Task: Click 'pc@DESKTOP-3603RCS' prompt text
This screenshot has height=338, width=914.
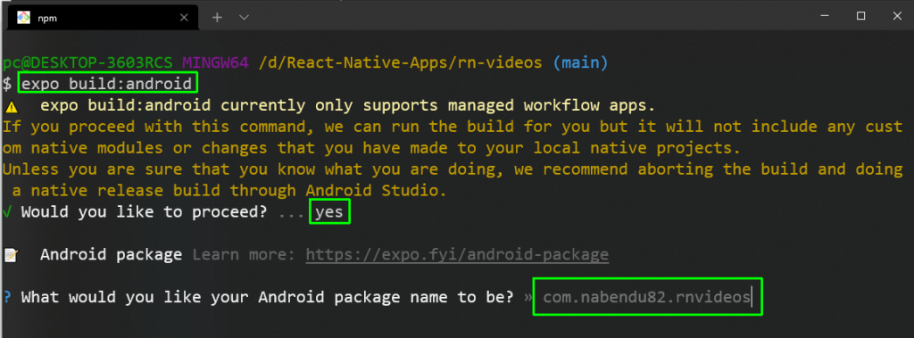Action: 88,62
